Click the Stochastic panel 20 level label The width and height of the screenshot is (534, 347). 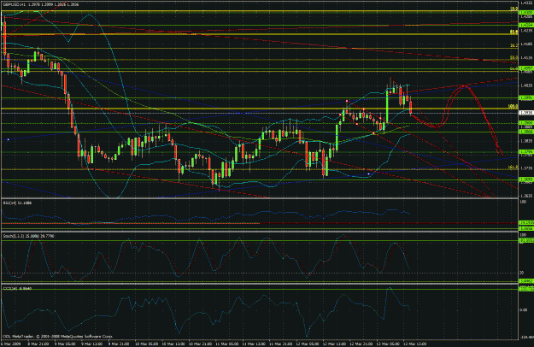[x=522, y=273]
